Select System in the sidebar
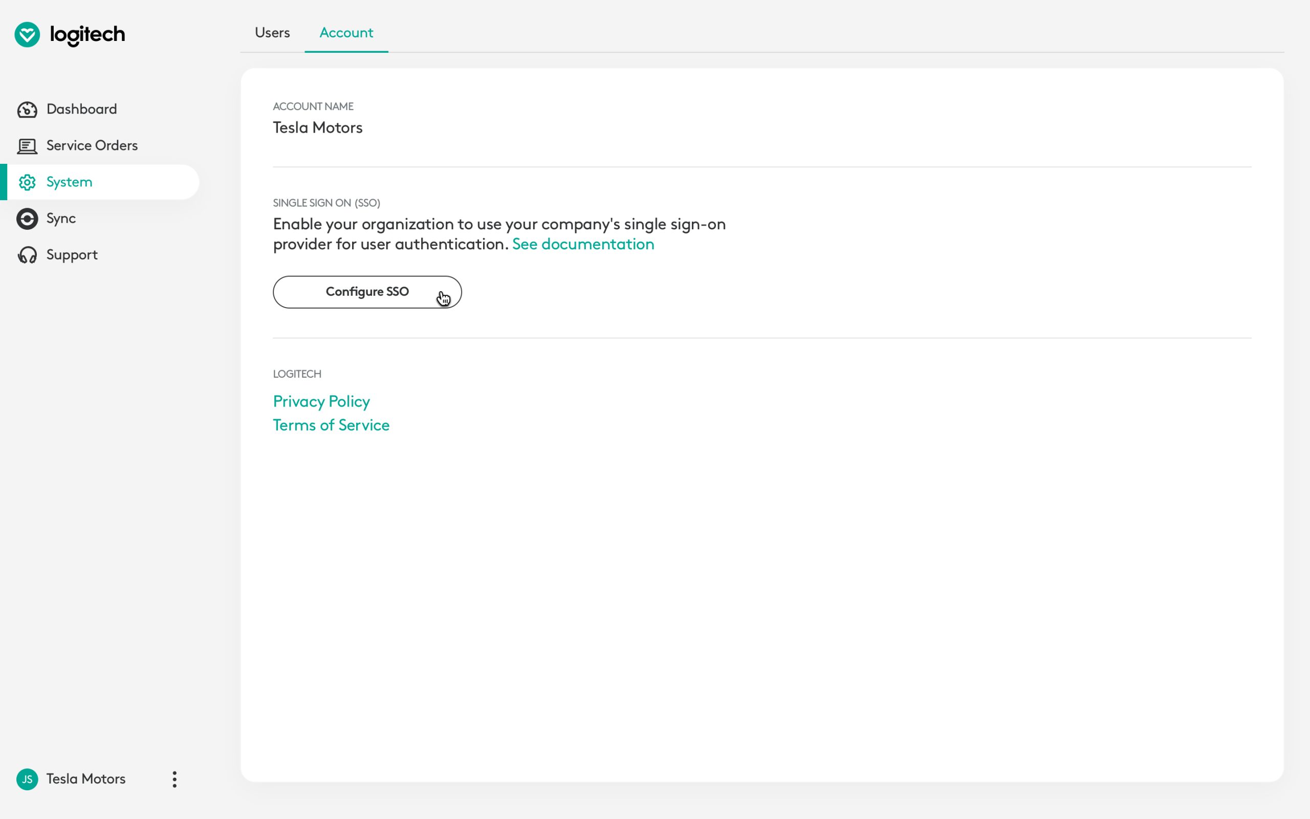 point(100,182)
